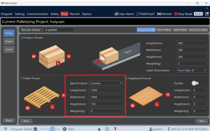Click Current Palletizing Project title

click(x=33, y=22)
